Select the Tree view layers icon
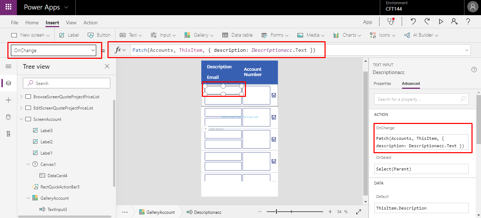This screenshot has height=218, width=481. coord(8,83)
